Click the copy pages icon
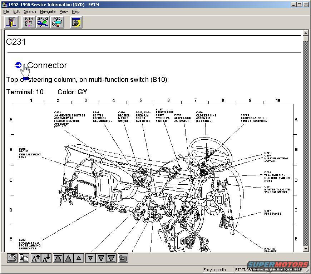Image resolution: width=311 pixels, height=274 pixels. (x=24, y=258)
